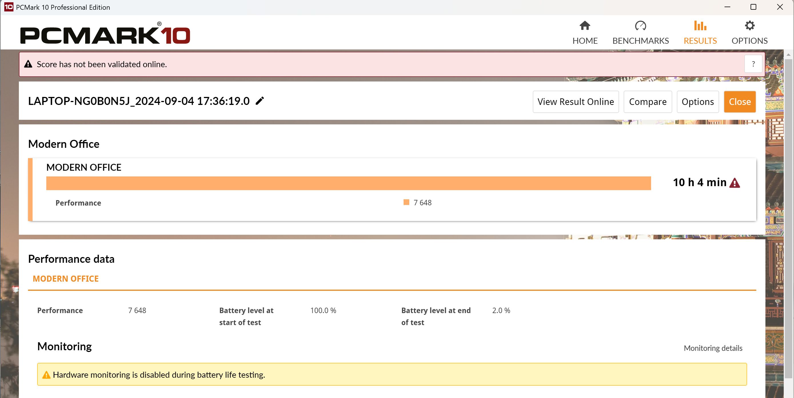
Task: Click View Result Online button
Action: [x=575, y=102]
